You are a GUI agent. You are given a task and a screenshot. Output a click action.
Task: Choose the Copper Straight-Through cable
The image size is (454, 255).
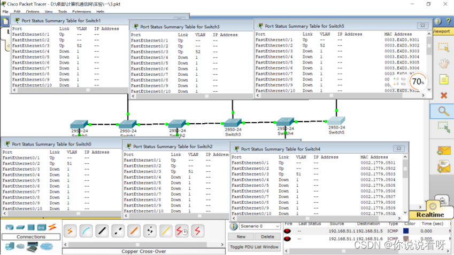point(102,231)
